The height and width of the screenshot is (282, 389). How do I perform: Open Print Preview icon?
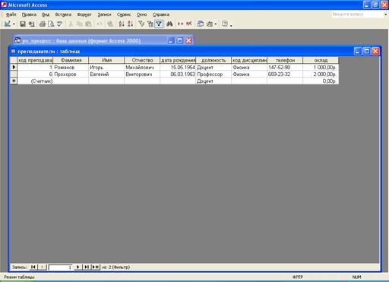tap(51, 24)
